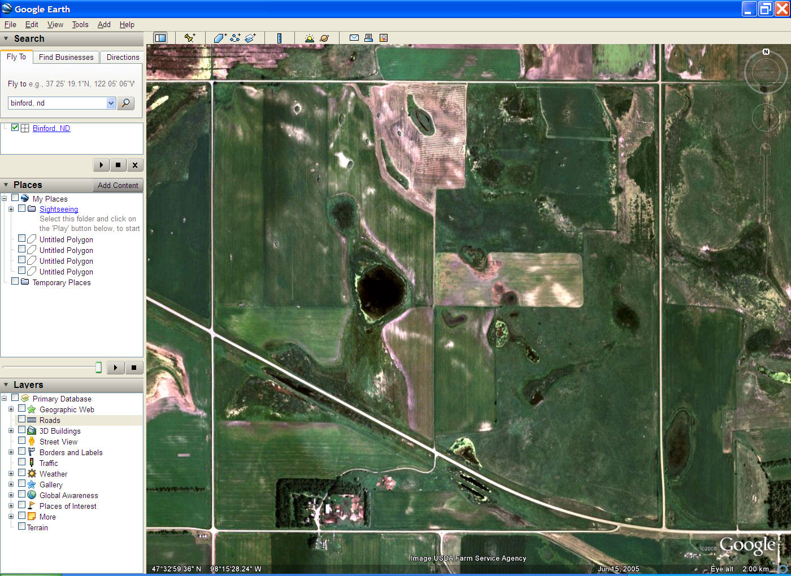Open the Edit menu
The width and height of the screenshot is (791, 576).
click(32, 24)
